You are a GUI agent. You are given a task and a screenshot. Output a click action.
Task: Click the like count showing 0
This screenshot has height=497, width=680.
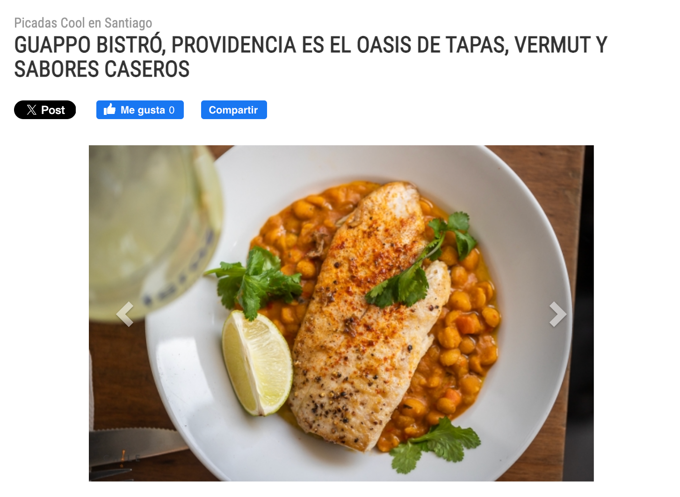[172, 110]
